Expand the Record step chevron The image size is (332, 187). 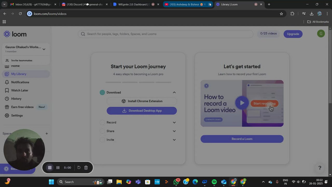[174, 123]
